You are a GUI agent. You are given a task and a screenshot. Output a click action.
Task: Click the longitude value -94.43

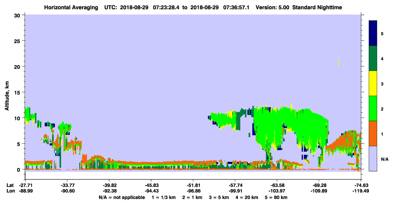pos(151,191)
